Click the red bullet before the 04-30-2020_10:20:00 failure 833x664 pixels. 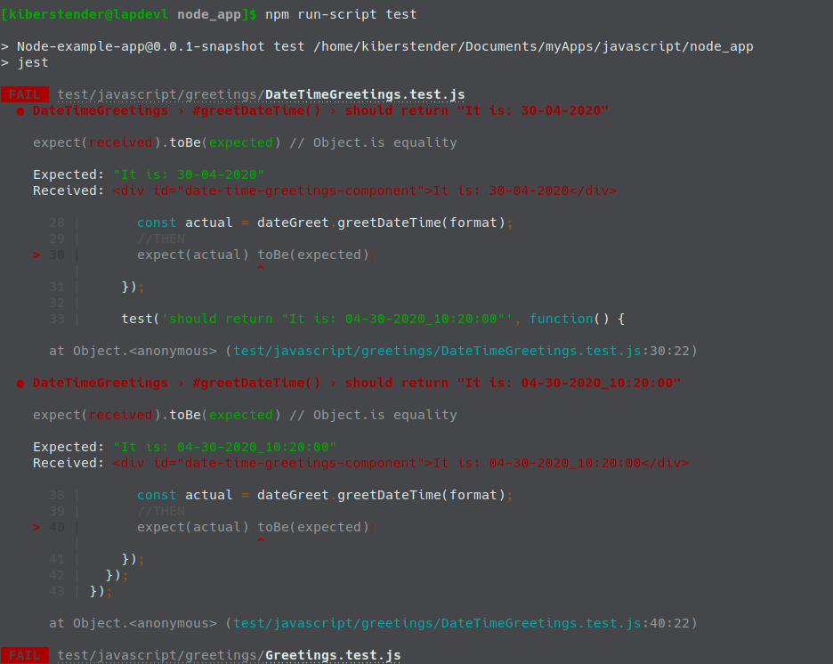pyautogui.click(x=20, y=383)
